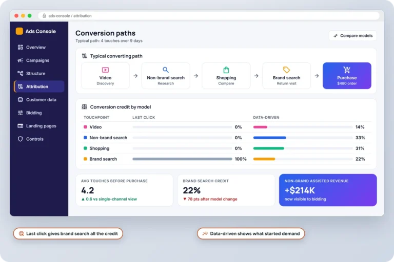The height and width of the screenshot is (262, 394).
Task: Open the Purchase $480 order card
Action: pos(347,76)
